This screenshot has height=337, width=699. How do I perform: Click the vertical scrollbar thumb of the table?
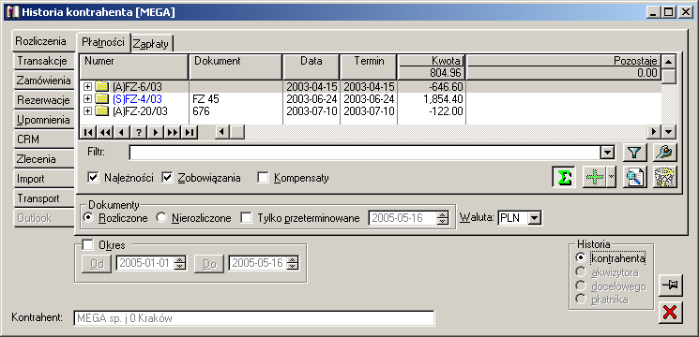tap(669, 77)
